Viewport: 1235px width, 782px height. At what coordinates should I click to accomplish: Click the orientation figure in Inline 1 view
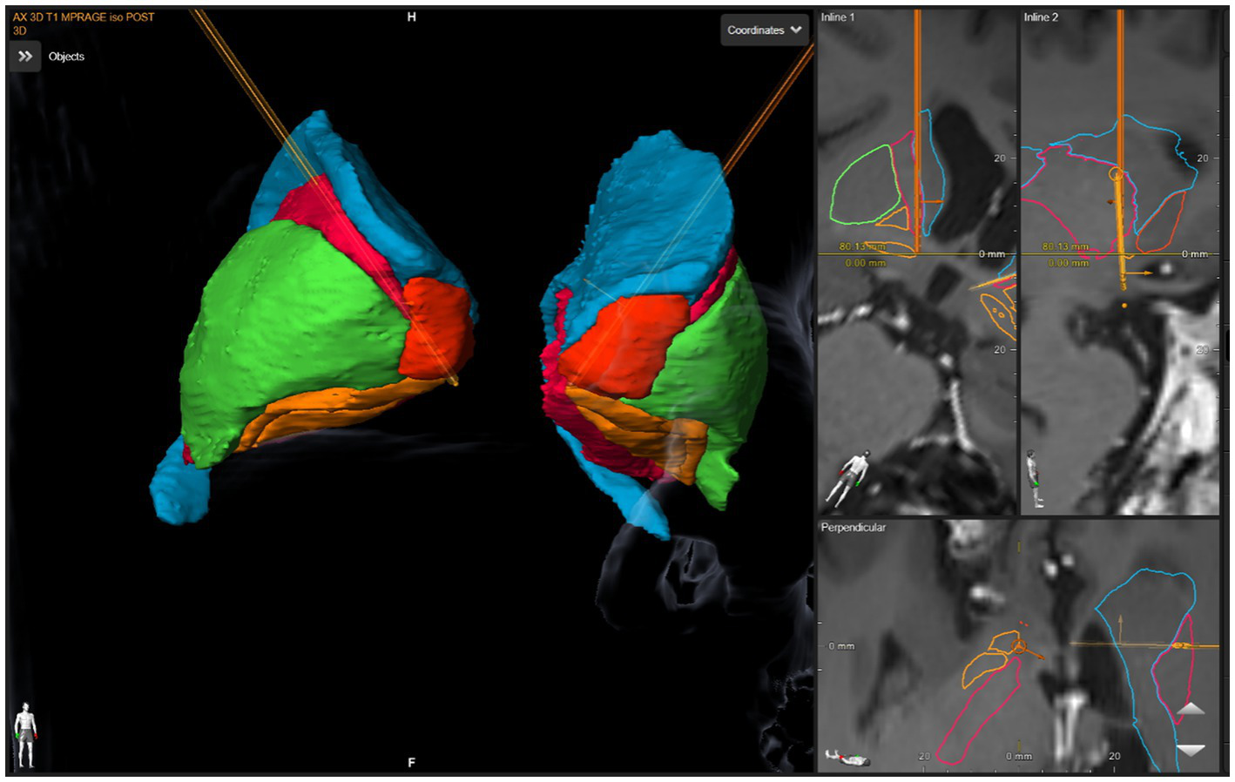(848, 479)
